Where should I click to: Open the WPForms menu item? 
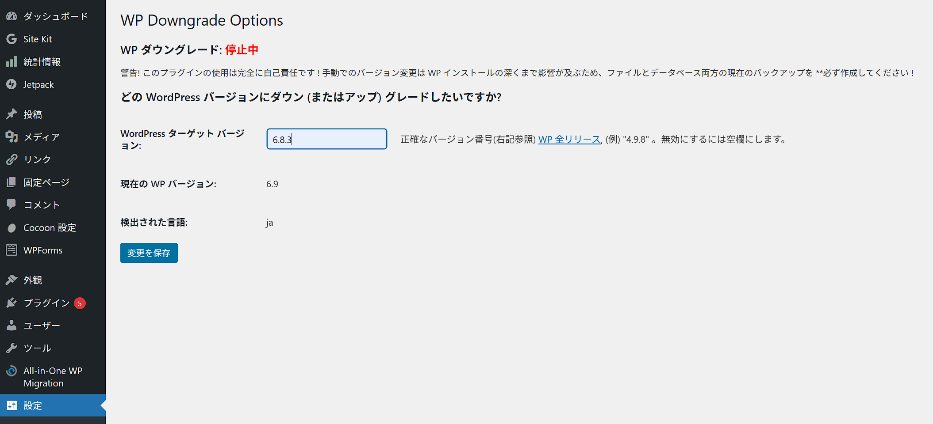point(43,250)
